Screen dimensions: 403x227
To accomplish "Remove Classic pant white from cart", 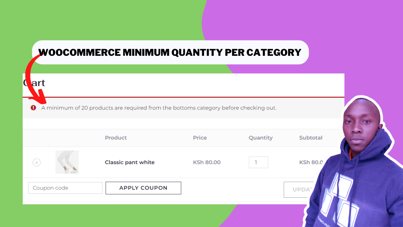I will 37,163.
